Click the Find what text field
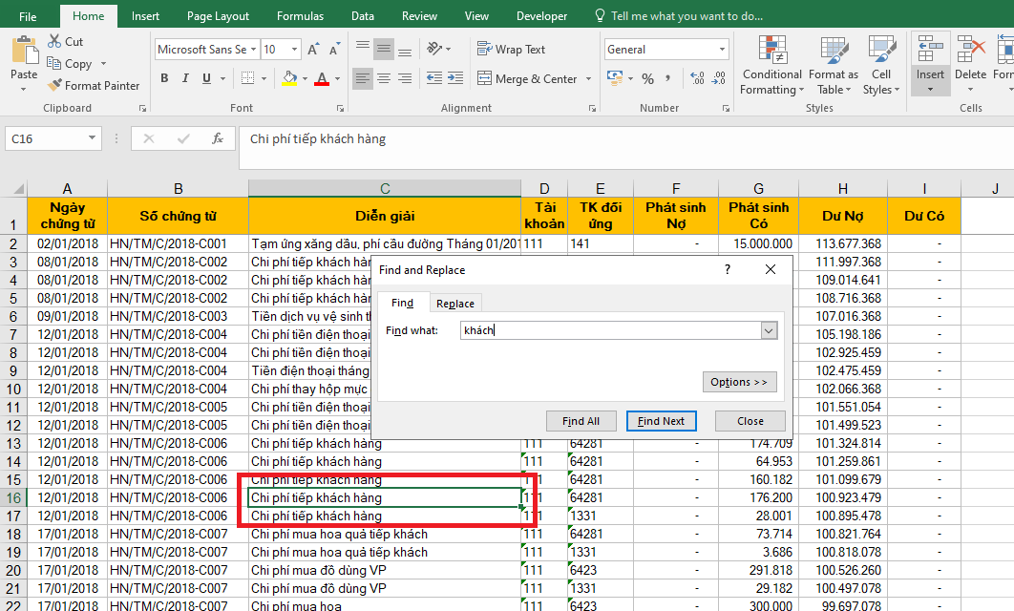 click(x=609, y=330)
